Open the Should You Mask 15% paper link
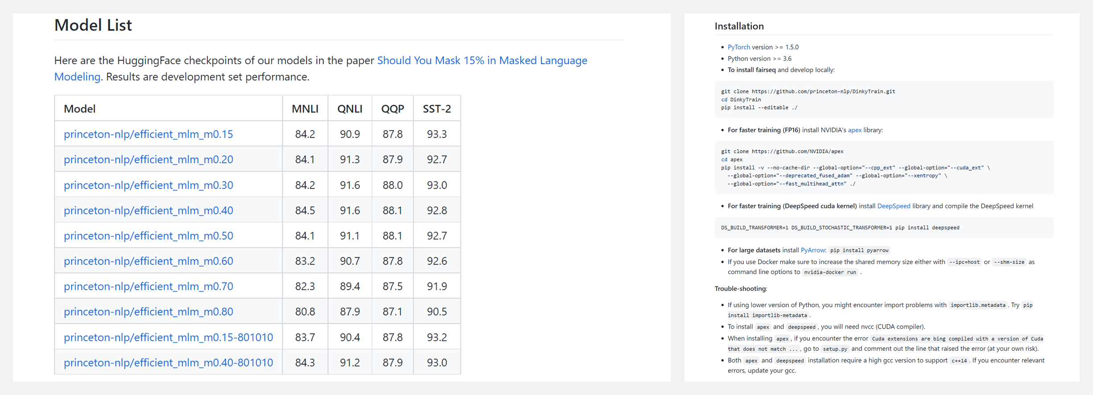Screen dimensions: 1093x395 (482, 61)
